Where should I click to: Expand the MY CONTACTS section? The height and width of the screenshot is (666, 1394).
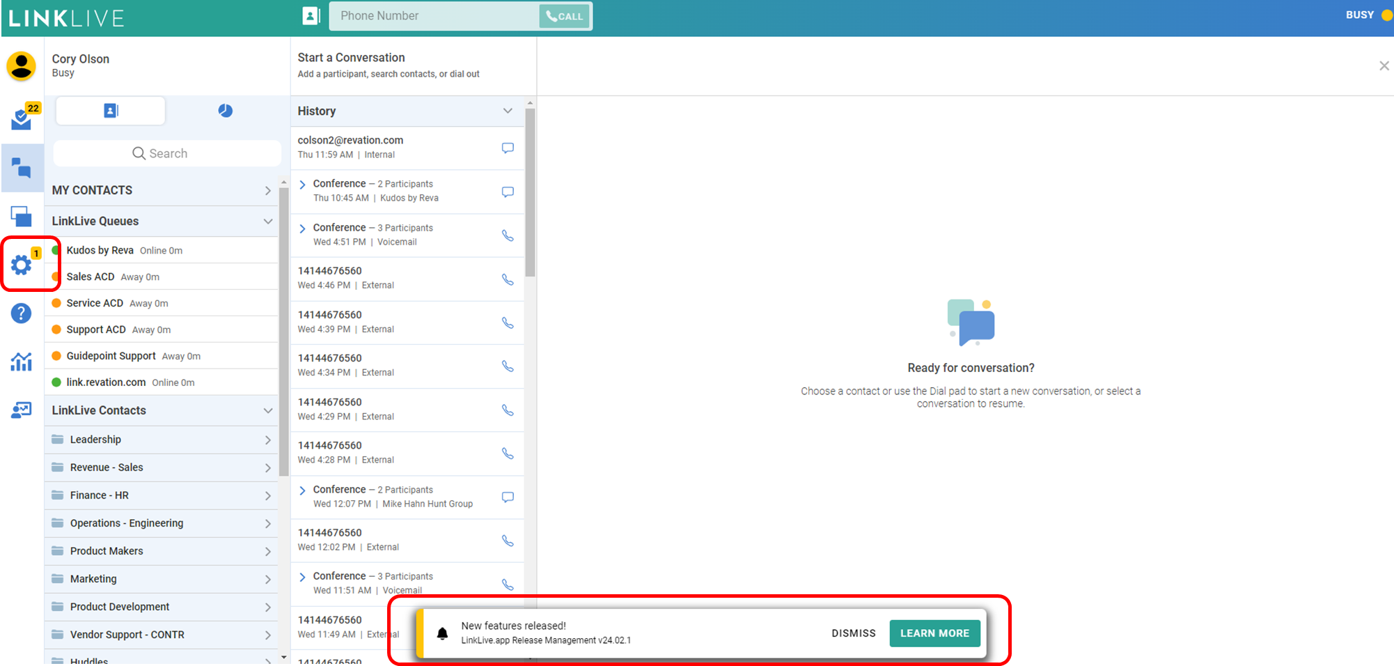(x=267, y=190)
